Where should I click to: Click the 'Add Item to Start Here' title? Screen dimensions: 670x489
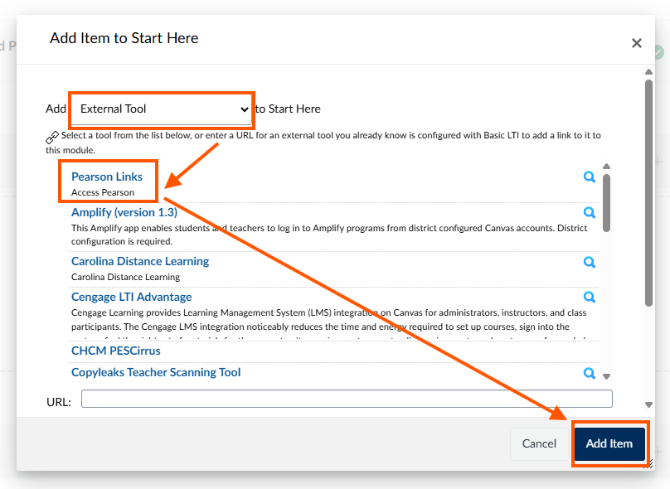click(124, 38)
